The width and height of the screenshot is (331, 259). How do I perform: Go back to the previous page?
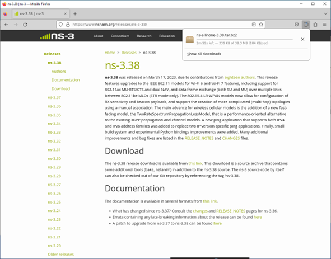[x=6, y=25]
